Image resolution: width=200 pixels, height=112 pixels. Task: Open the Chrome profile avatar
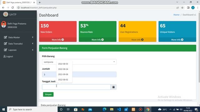(193, 7)
